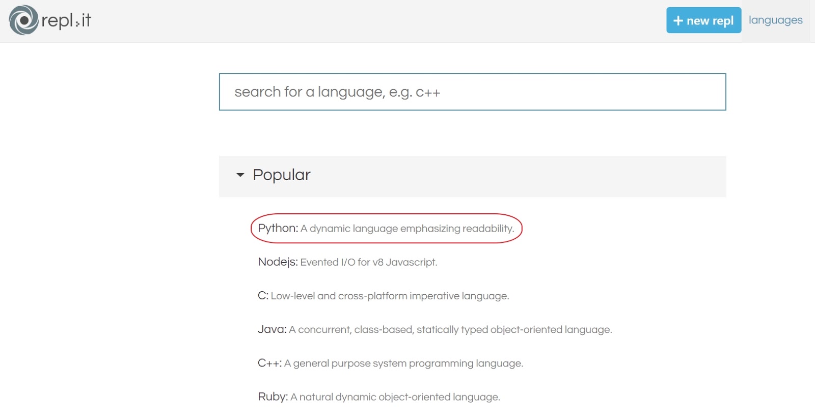Pick the C language entry

click(384, 296)
